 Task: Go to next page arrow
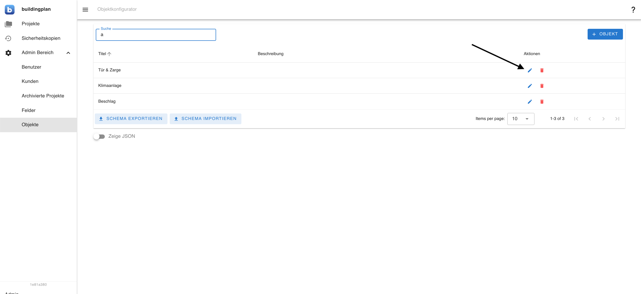point(603,119)
